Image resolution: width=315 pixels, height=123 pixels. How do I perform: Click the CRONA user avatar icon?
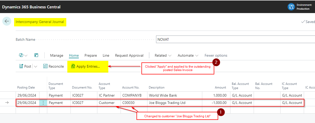pyautogui.click(x=291, y=7)
